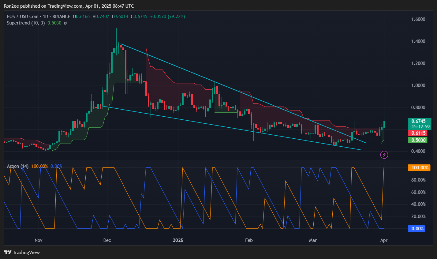Image resolution: width=437 pixels, height=259 pixels.
Task: Click the Aroon (14) indicator label
Action: tap(18, 166)
